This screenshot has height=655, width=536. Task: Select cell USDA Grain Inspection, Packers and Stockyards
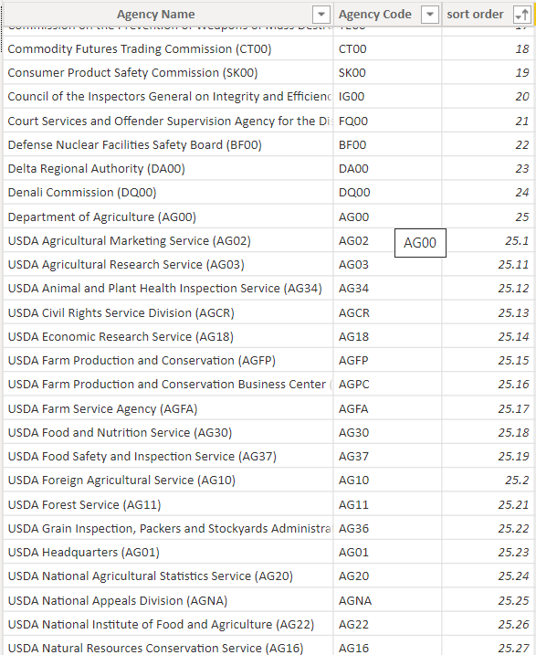[x=168, y=529]
